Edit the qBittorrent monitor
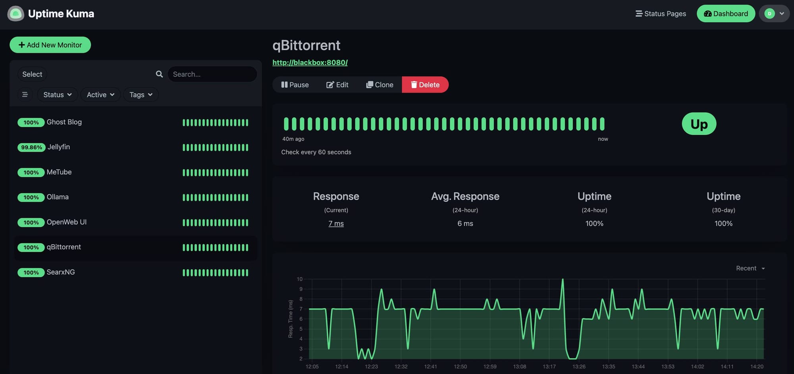This screenshot has height=374, width=794. click(337, 85)
